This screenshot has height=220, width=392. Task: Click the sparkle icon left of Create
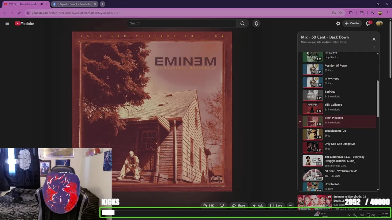[x=338, y=24]
